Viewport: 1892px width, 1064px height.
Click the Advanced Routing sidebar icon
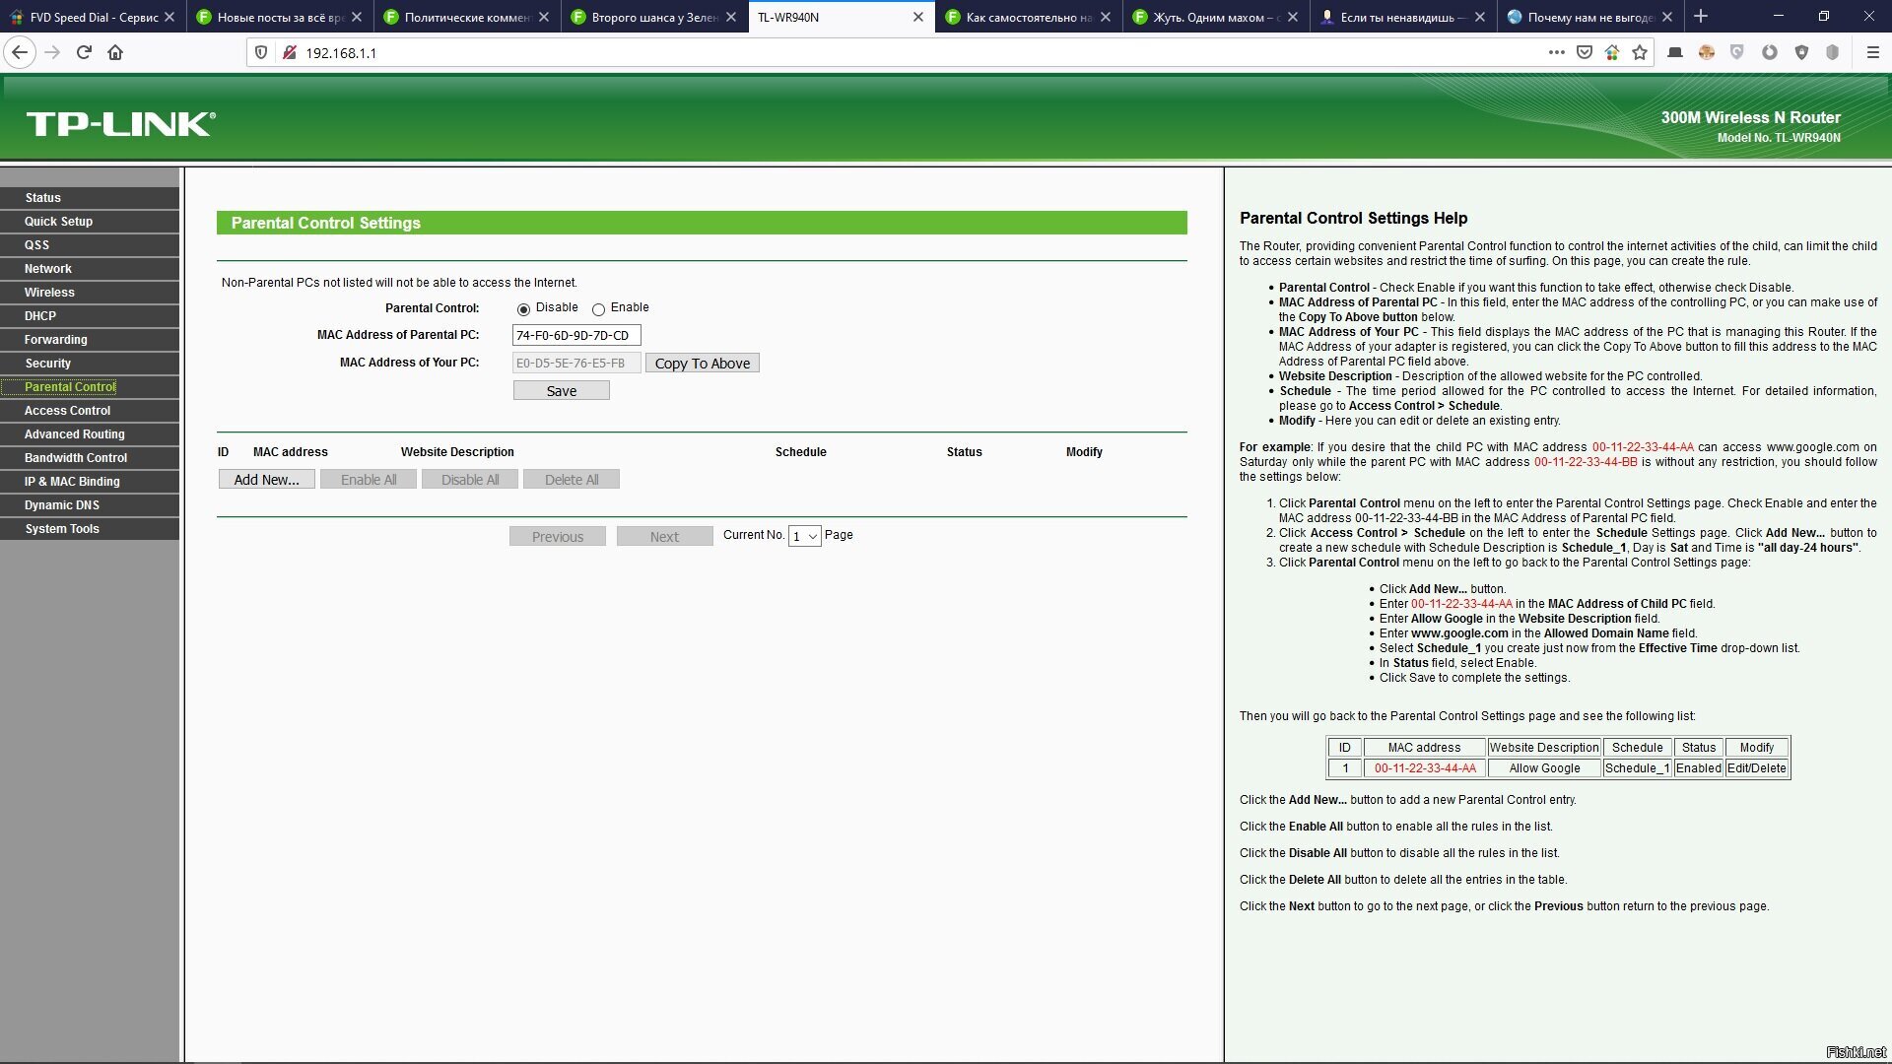point(74,433)
